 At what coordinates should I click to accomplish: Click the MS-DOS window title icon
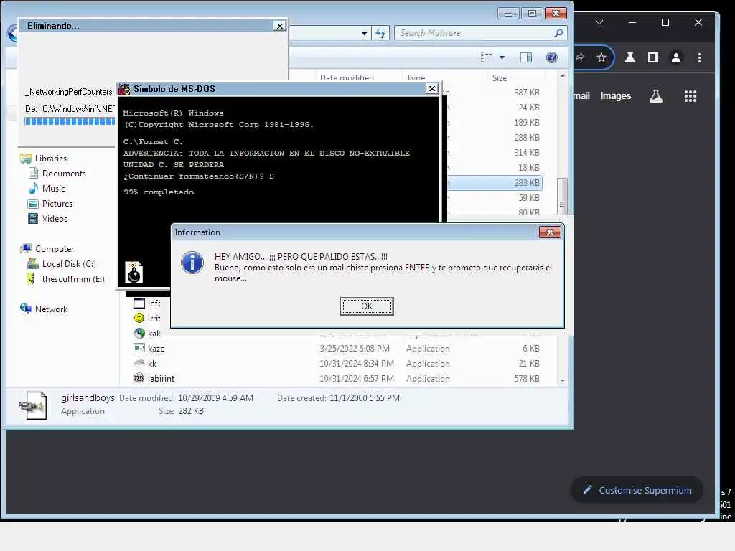pos(124,88)
